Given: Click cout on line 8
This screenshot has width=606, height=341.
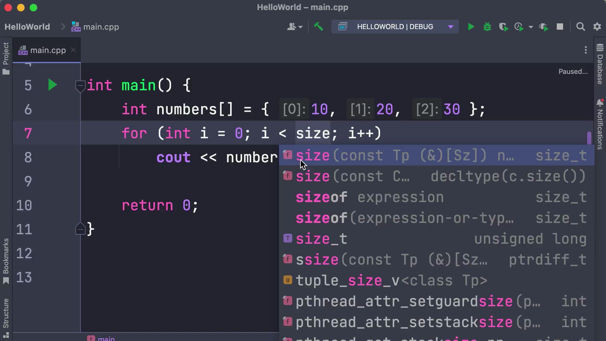Looking at the screenshot, I should (x=173, y=157).
